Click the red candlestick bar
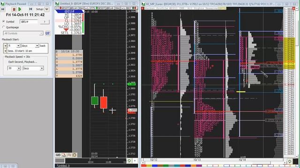This screenshot has width=300, height=168. point(104,103)
